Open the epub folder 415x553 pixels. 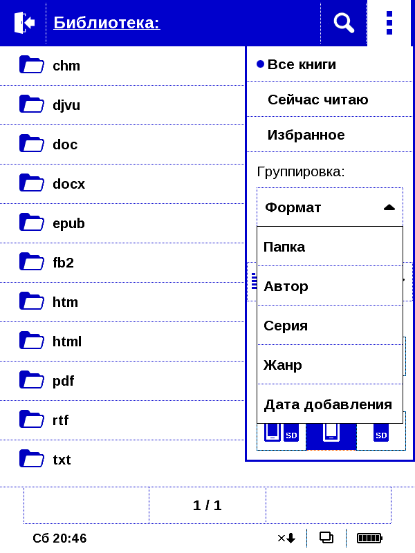122,223
